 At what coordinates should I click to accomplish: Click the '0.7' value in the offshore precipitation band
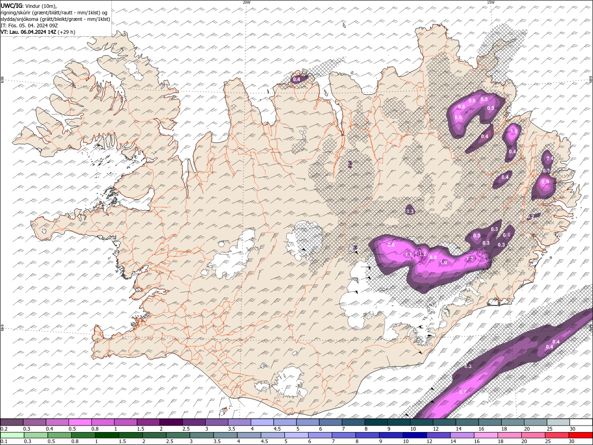[463, 392]
